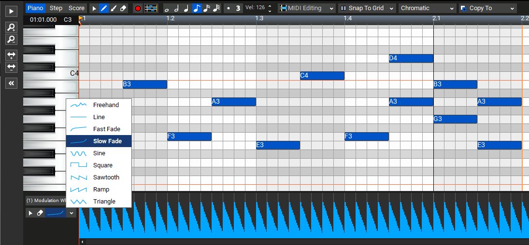
Task: Select the Paintbrush tool
Action: coord(114,8)
